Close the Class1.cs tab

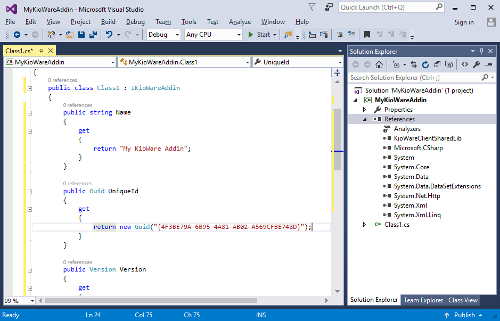pyautogui.click(x=51, y=51)
